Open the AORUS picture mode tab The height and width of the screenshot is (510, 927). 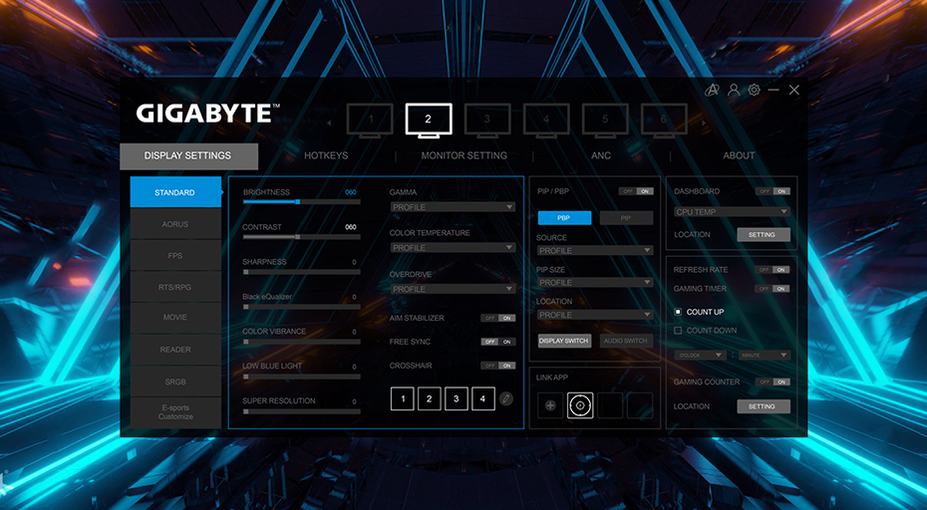175,224
